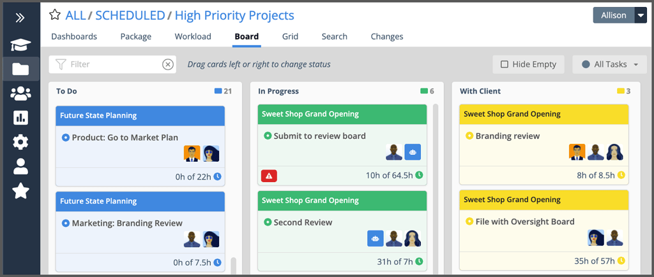Open the people group icon in sidebar
The width and height of the screenshot is (654, 277).
pyautogui.click(x=20, y=94)
